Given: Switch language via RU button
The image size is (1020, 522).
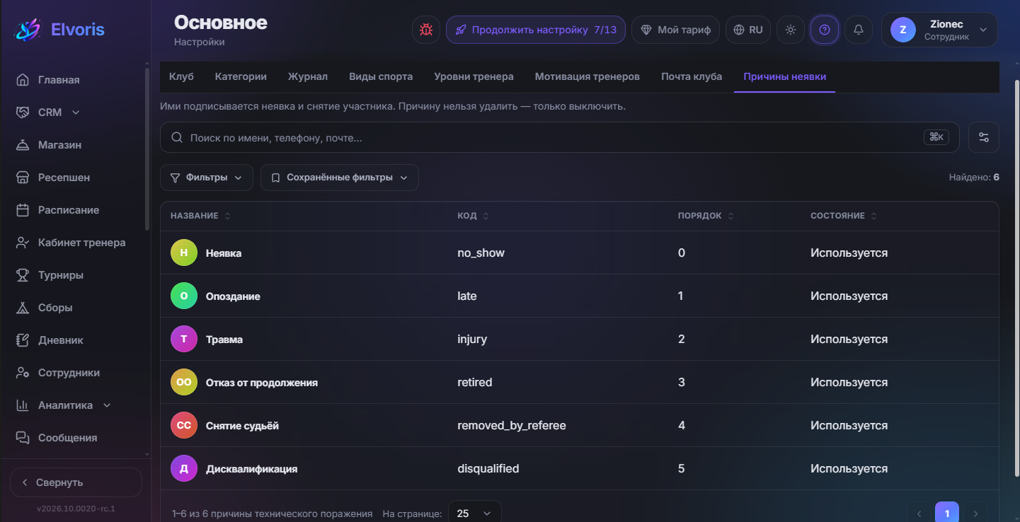Looking at the screenshot, I should [x=748, y=30].
